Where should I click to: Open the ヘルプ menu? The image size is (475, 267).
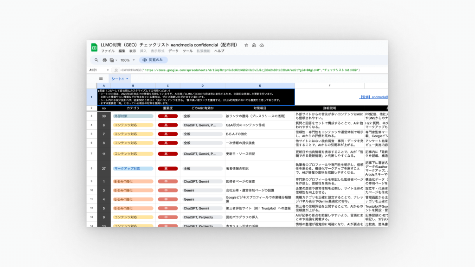(219, 51)
